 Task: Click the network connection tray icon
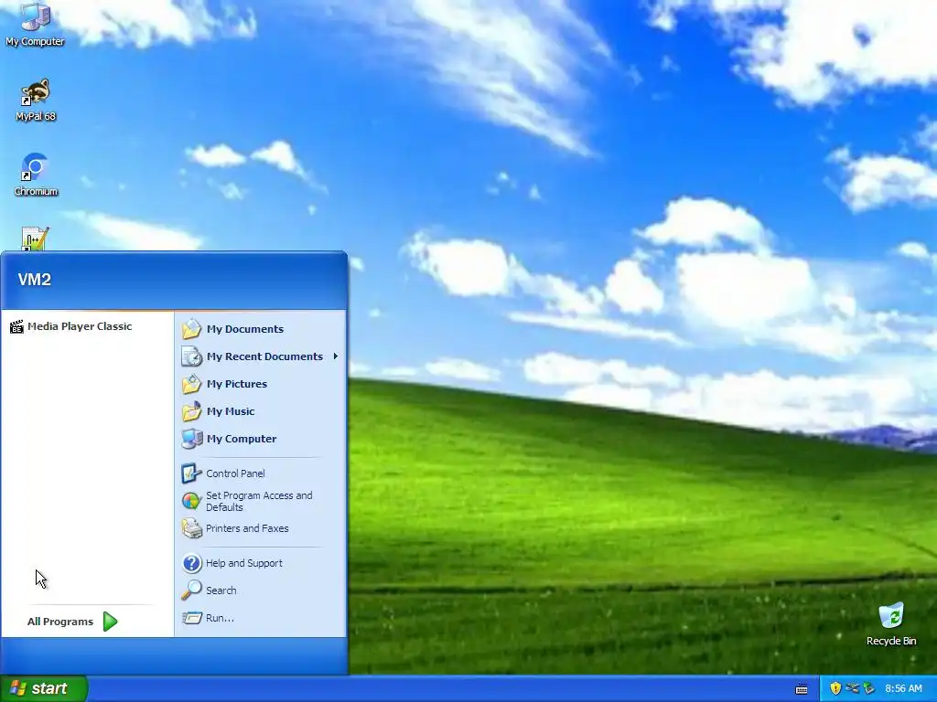pyautogui.click(x=852, y=688)
